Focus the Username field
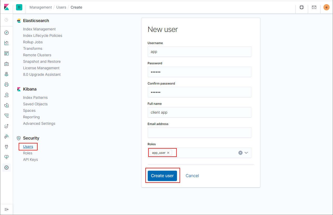Viewport: 333px width, 215px height. 200,52
